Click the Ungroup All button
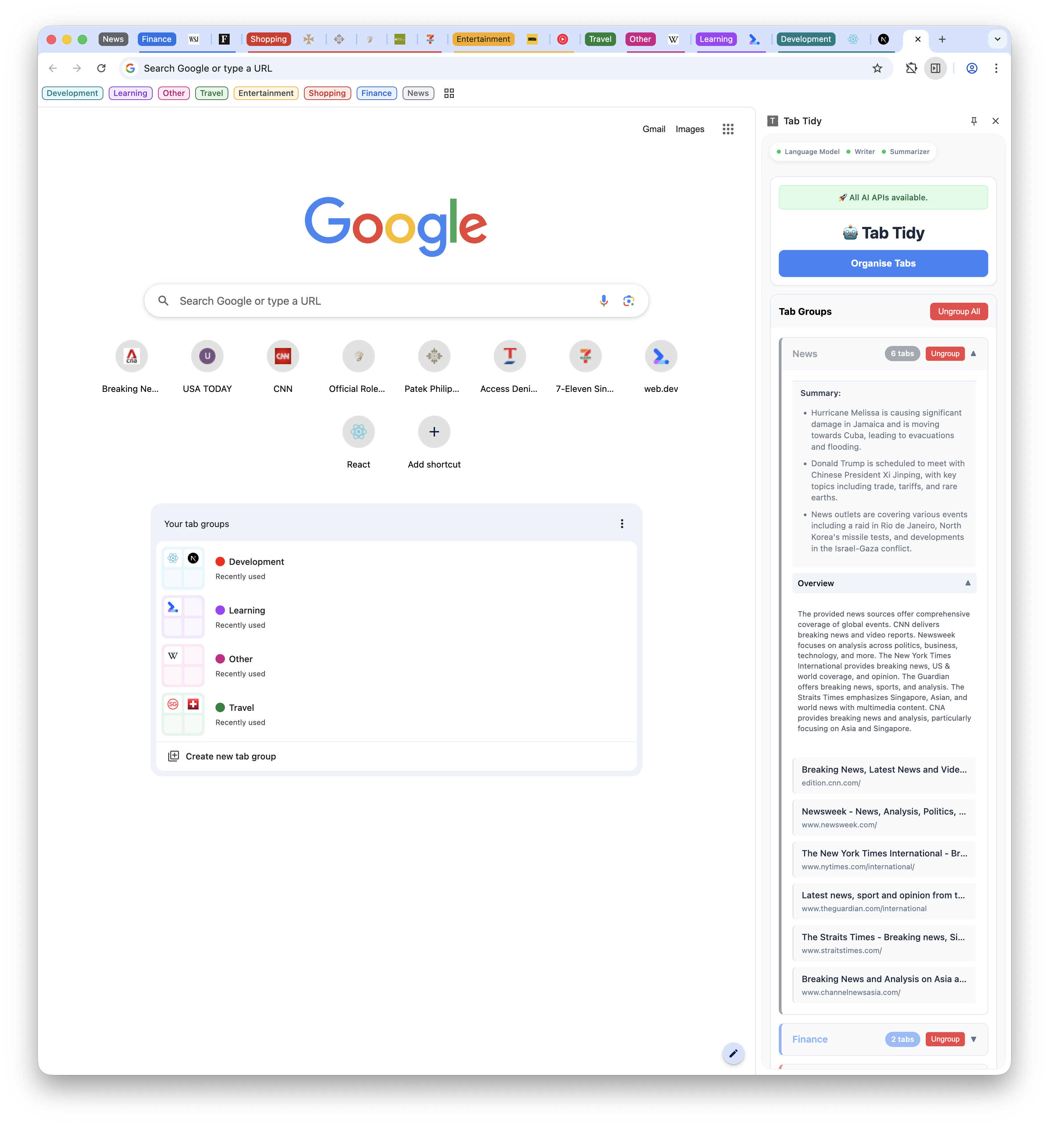This screenshot has width=1049, height=1125. (958, 312)
